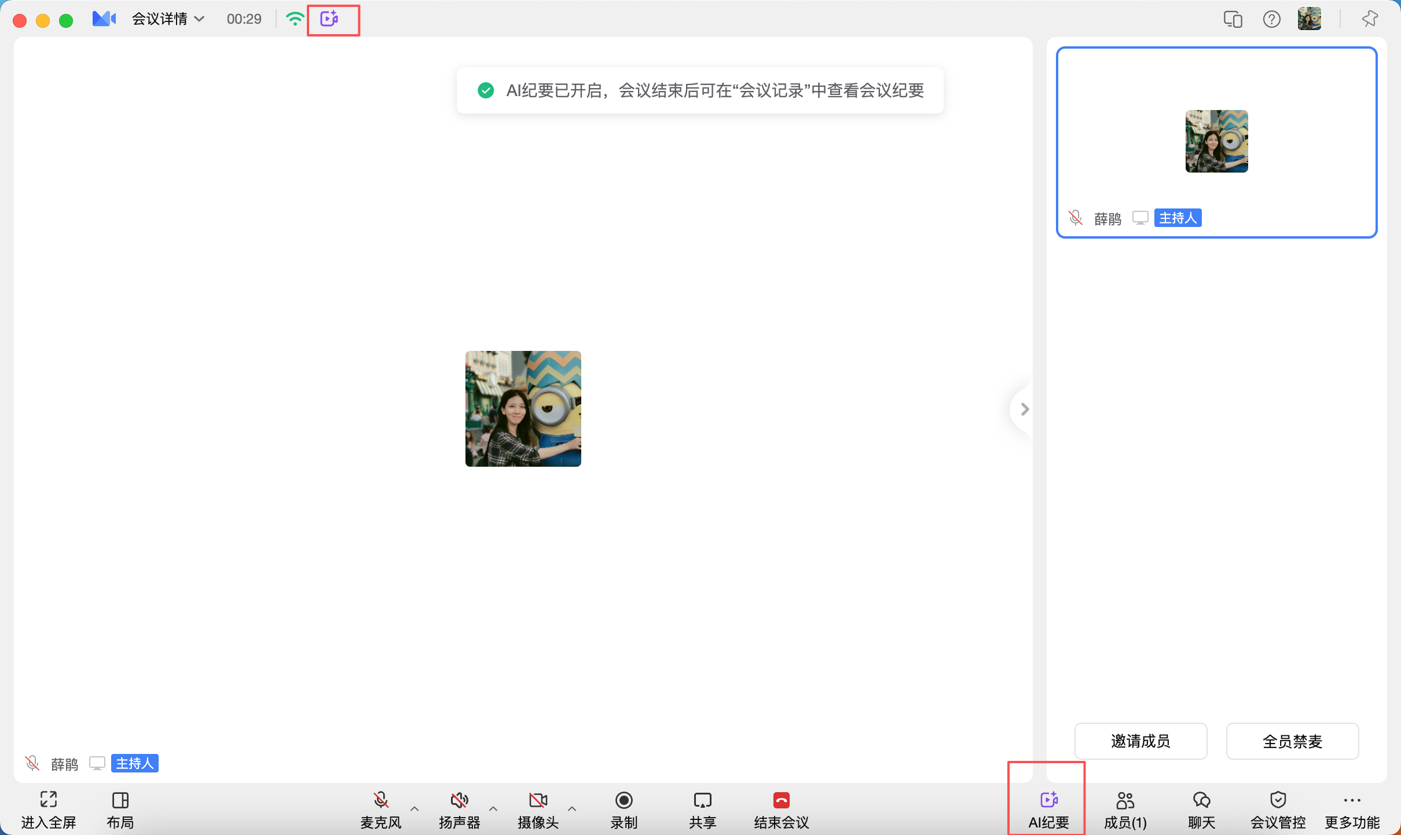Click the 全员禁麦 button
The width and height of the screenshot is (1401, 835).
(1293, 741)
